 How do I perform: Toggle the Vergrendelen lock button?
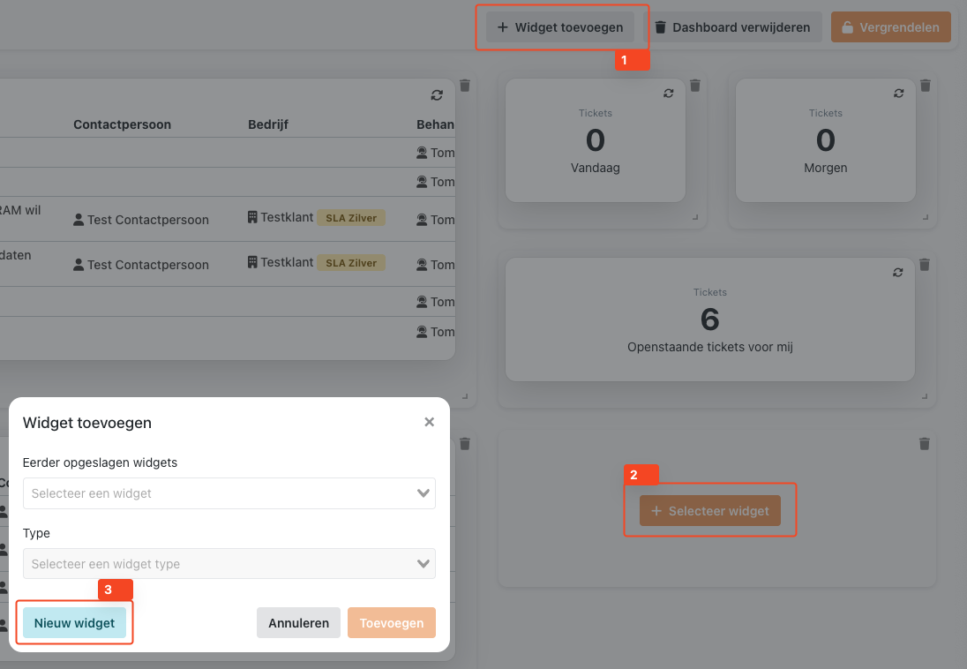[x=891, y=27]
